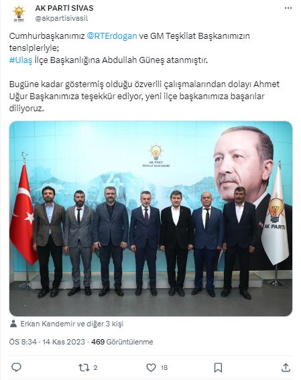The image size is (301, 380).
Task: Click the reply speech bubble icon
Action: tap(17, 367)
